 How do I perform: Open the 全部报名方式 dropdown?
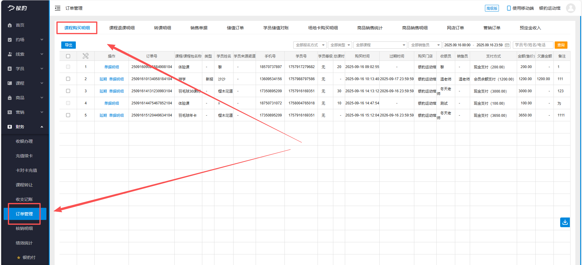click(310, 45)
